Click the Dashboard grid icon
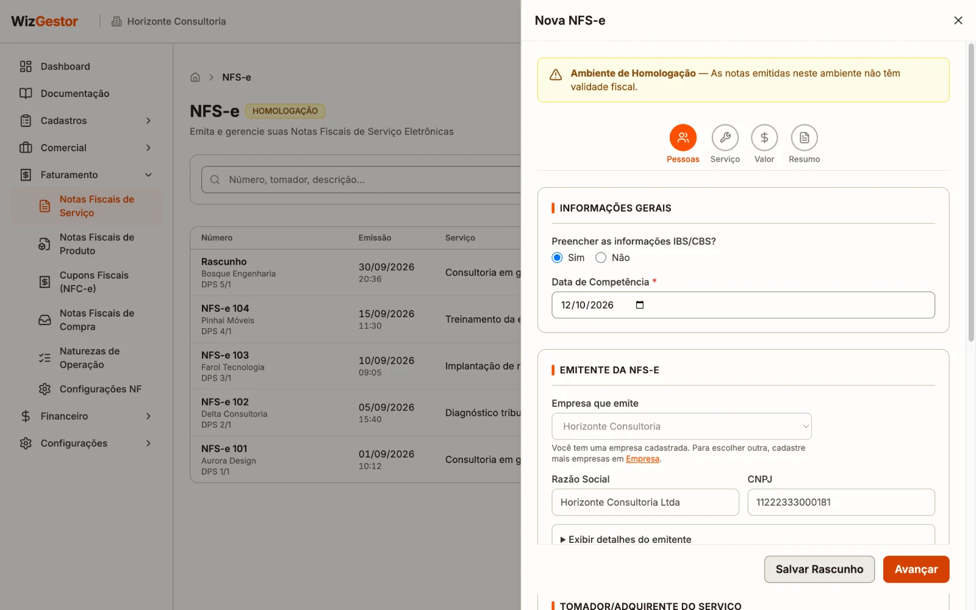 (x=26, y=66)
